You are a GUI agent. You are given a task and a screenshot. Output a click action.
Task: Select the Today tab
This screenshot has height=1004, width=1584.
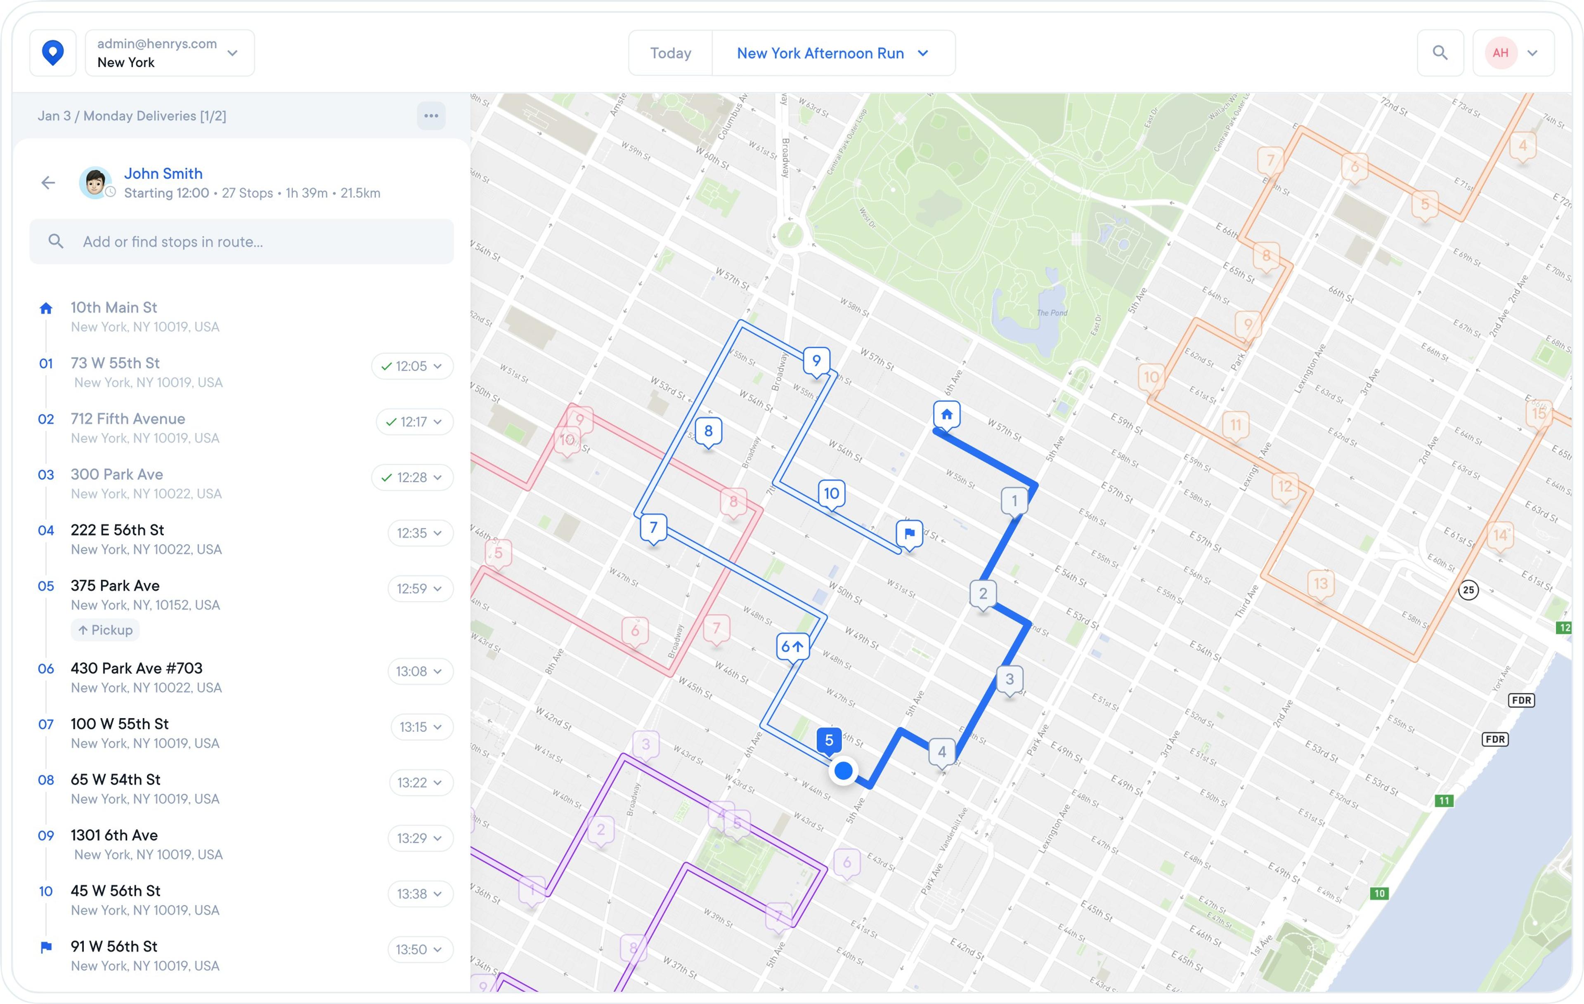(x=670, y=53)
